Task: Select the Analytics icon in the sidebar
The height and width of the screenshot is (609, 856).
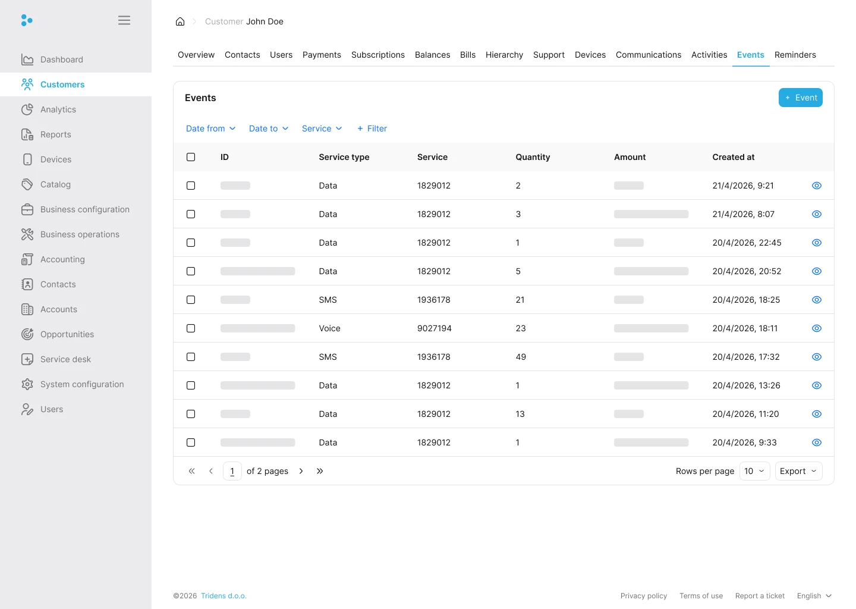Action: (x=27, y=109)
